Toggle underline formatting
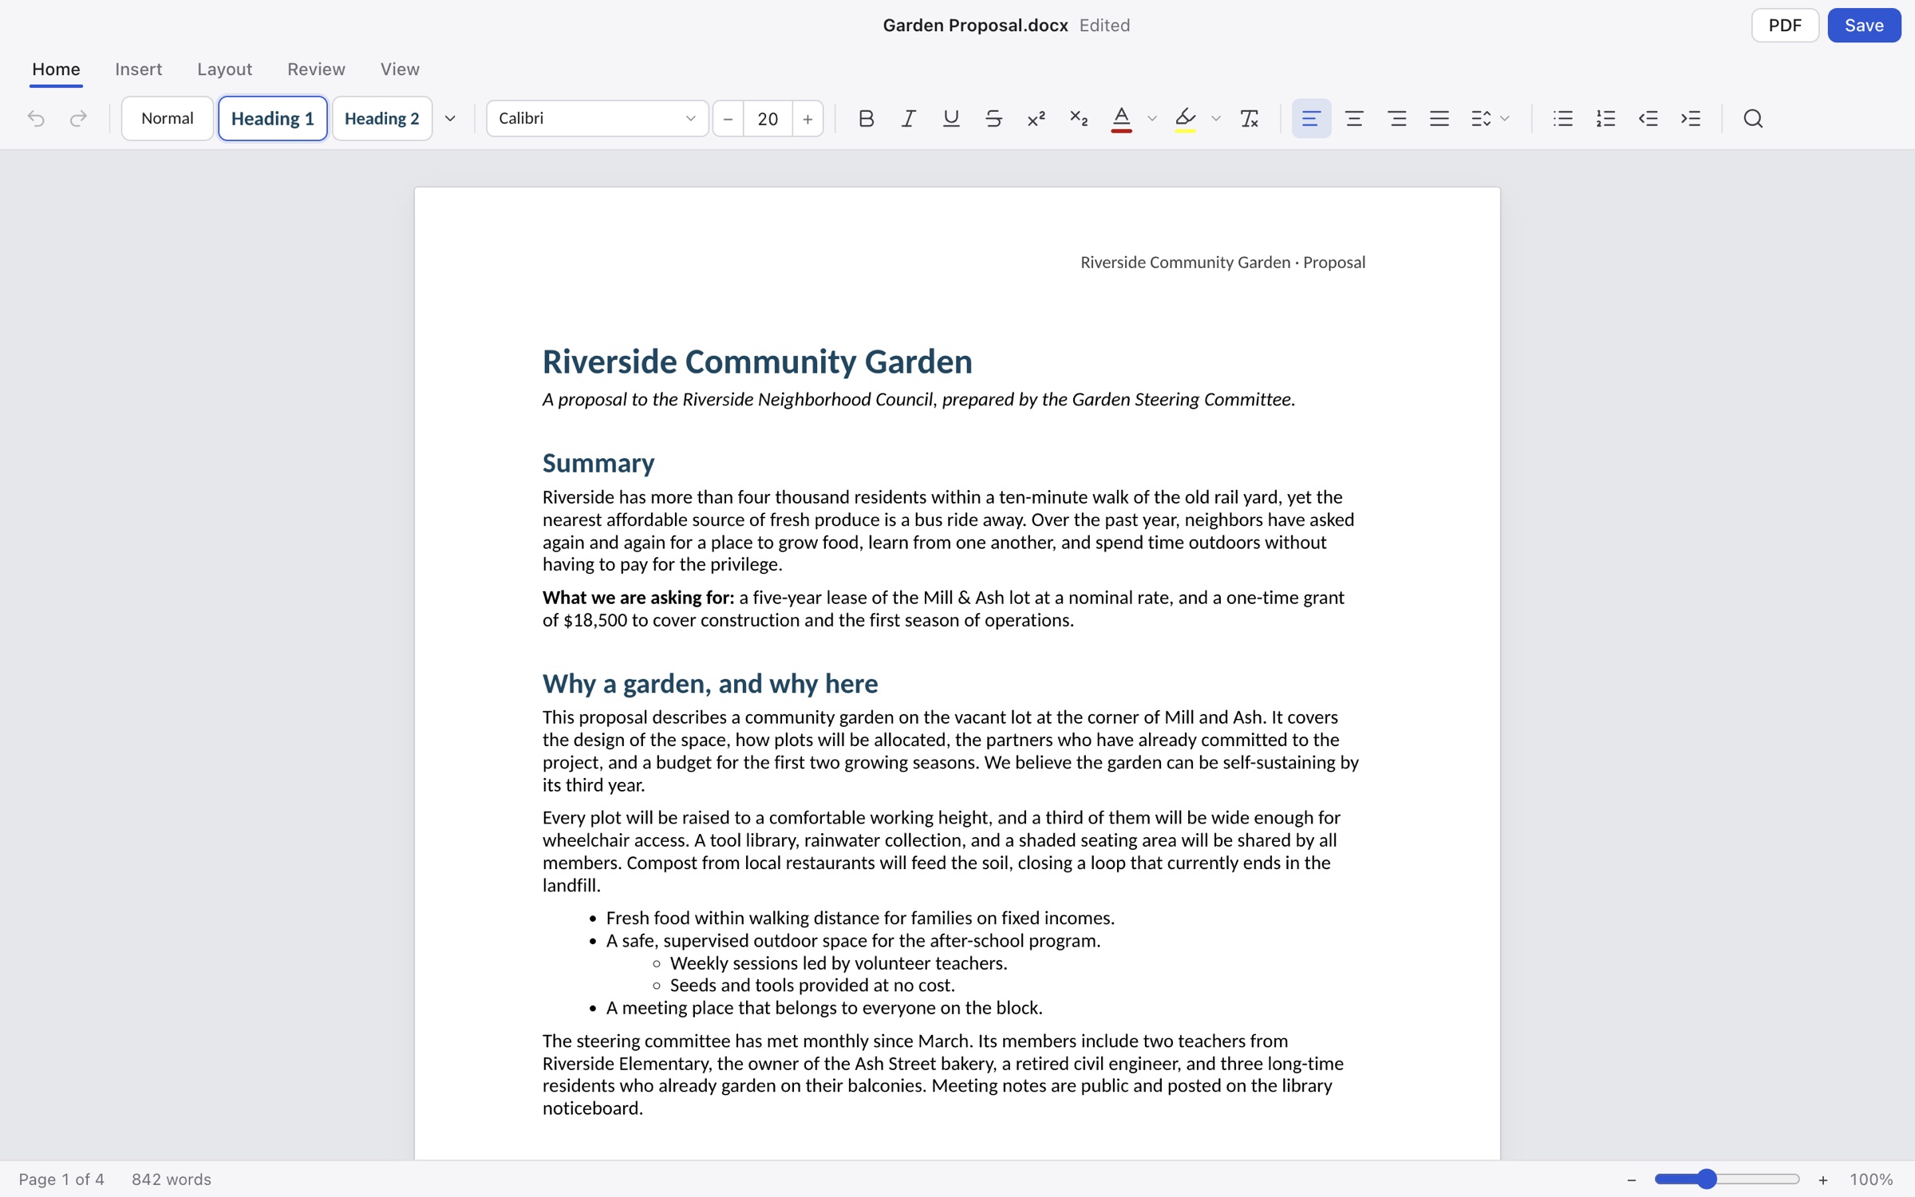This screenshot has height=1197, width=1915. (x=950, y=118)
